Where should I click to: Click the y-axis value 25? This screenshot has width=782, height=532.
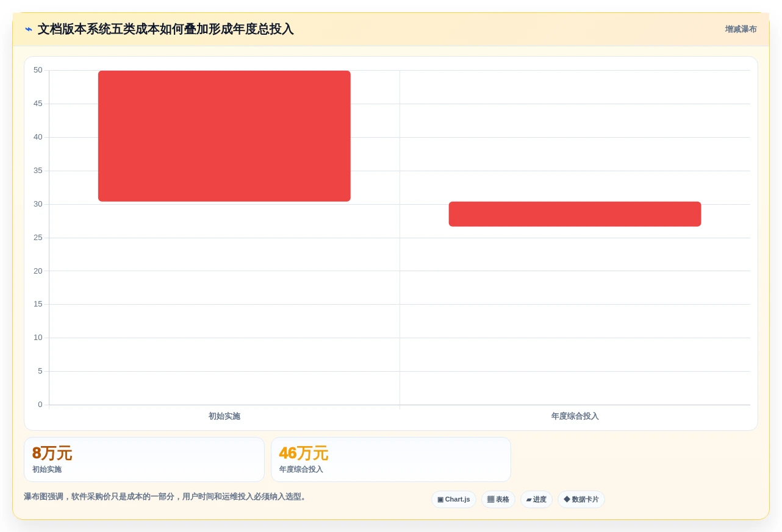tap(38, 238)
